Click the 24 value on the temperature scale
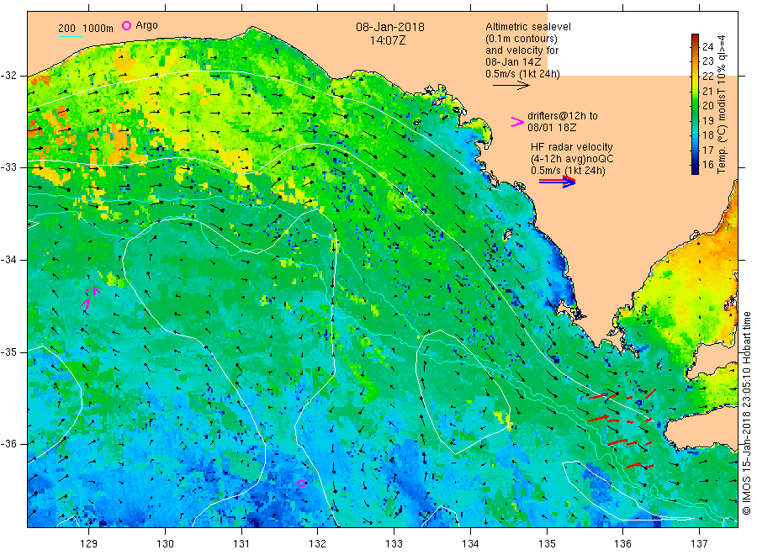 tap(707, 47)
